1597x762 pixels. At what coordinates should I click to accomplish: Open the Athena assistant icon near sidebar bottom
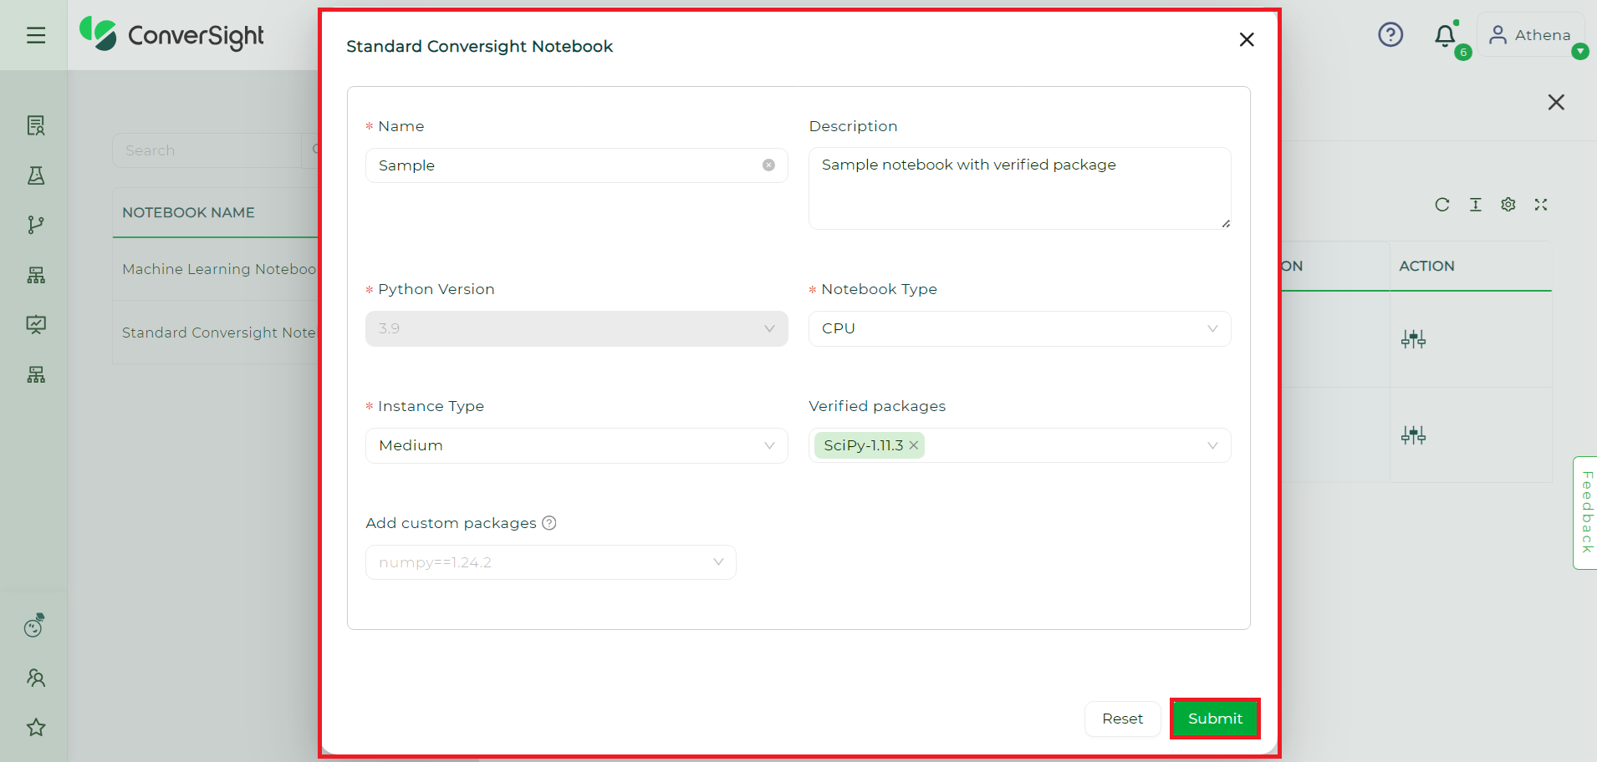[34, 626]
